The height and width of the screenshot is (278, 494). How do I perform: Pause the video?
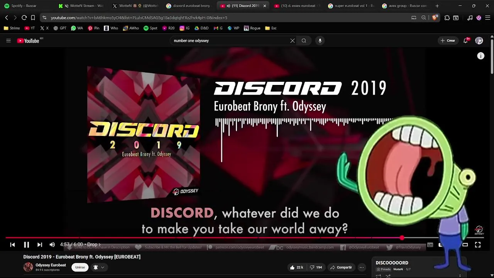tap(26, 244)
